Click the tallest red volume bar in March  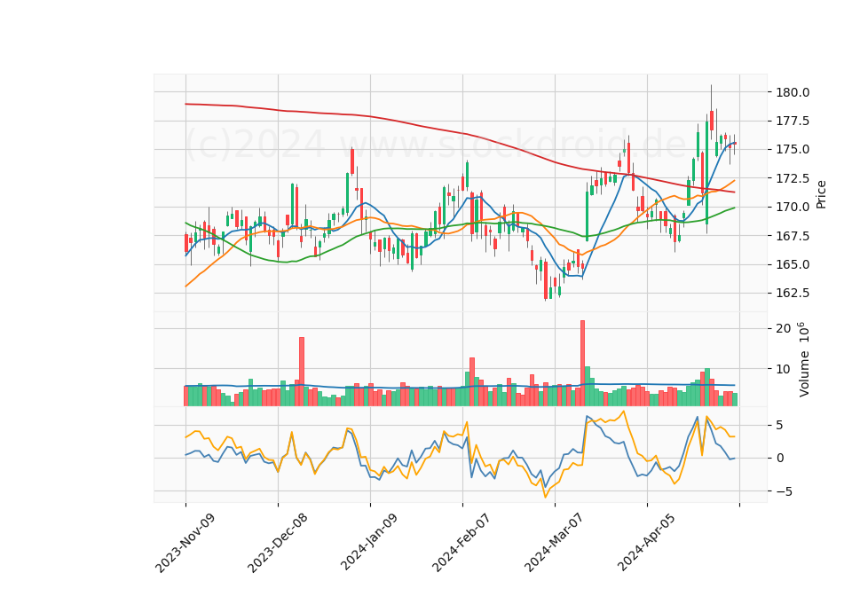(582, 363)
